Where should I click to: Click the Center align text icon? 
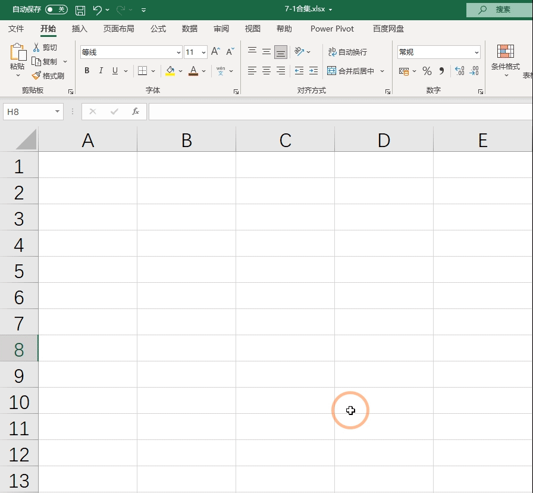pos(266,71)
